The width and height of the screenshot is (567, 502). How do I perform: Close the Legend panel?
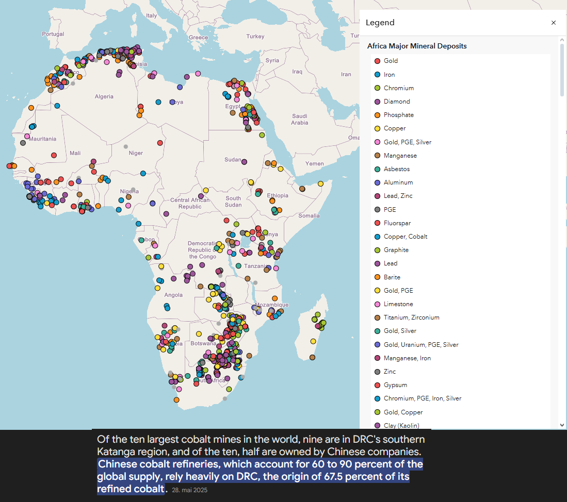point(553,23)
